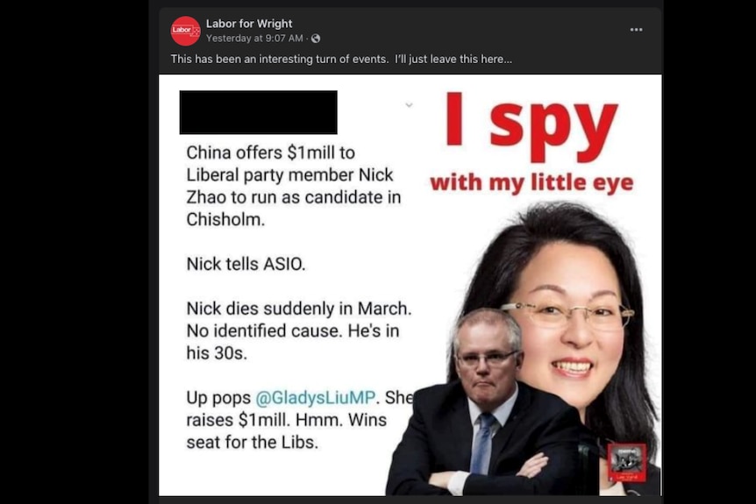The height and width of the screenshot is (504, 756).
Task: Open the Labor for Wright page name
Action: click(x=249, y=24)
